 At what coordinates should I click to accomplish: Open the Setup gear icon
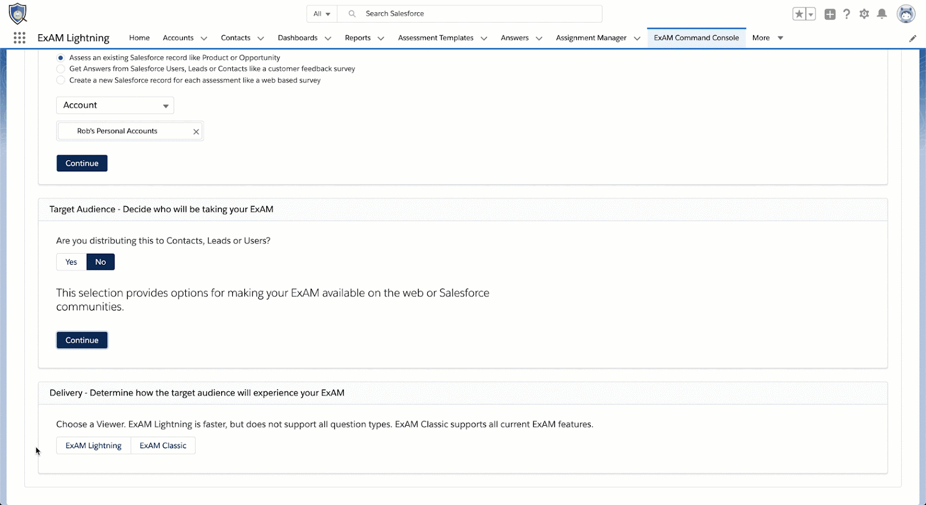864,14
